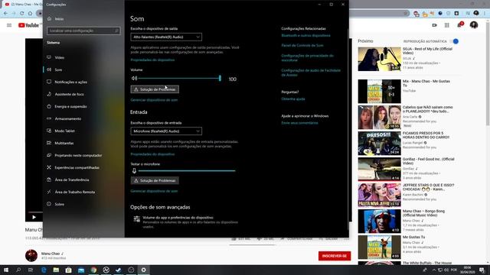Open Windows notification center icon
490x275 pixels.
tap(482, 270)
